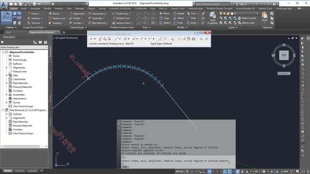Toggle ortho mode in status bar

(x=205, y=172)
